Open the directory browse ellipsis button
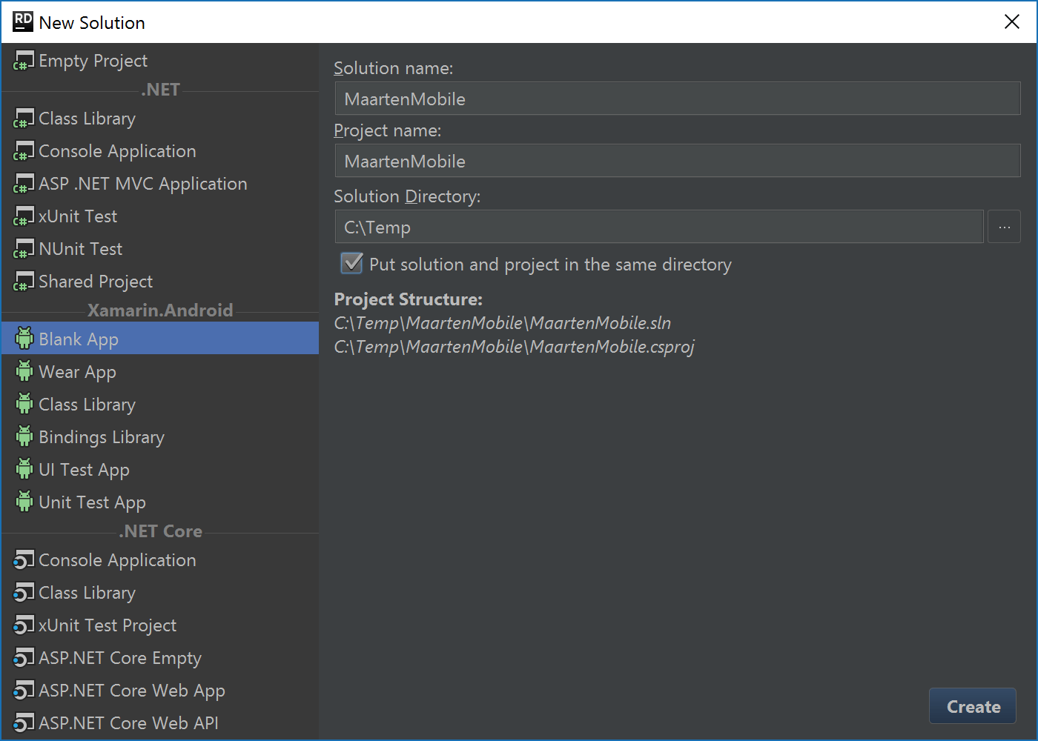 pyautogui.click(x=1004, y=227)
